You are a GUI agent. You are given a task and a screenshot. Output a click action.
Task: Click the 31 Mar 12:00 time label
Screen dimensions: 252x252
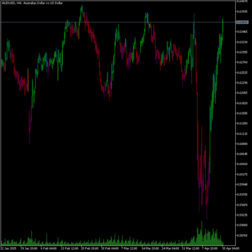191,248
